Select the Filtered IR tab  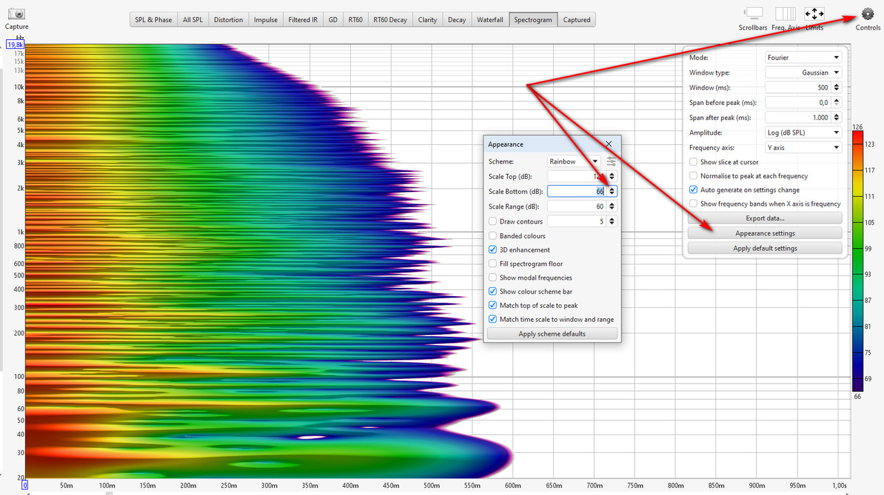click(x=303, y=20)
